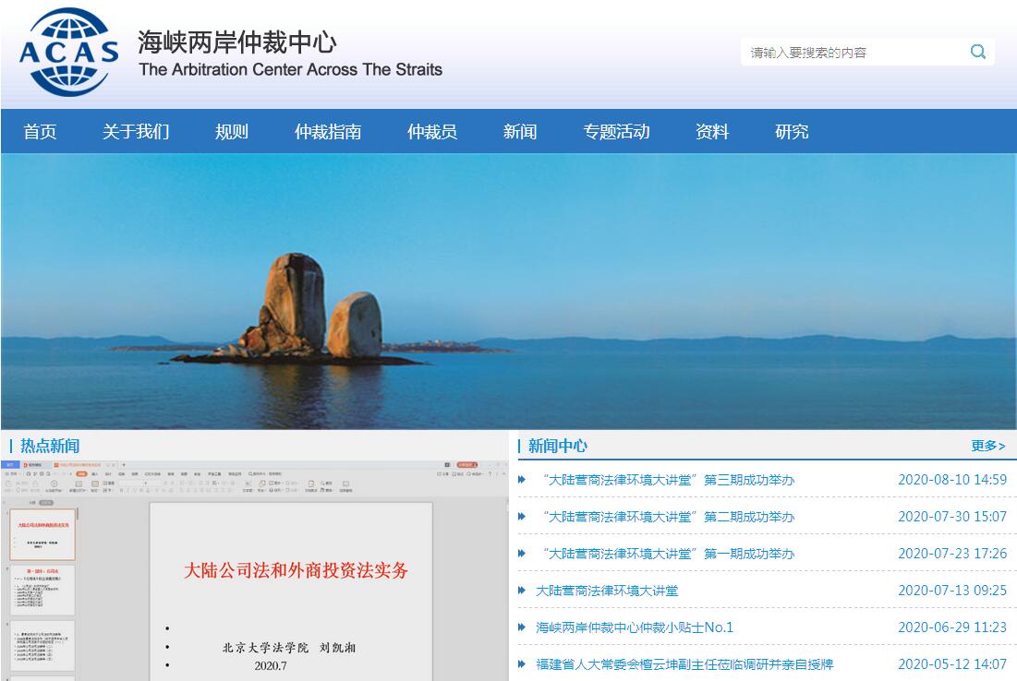Open the 首页 home menu
This screenshot has height=681, width=1017.
click(x=40, y=132)
